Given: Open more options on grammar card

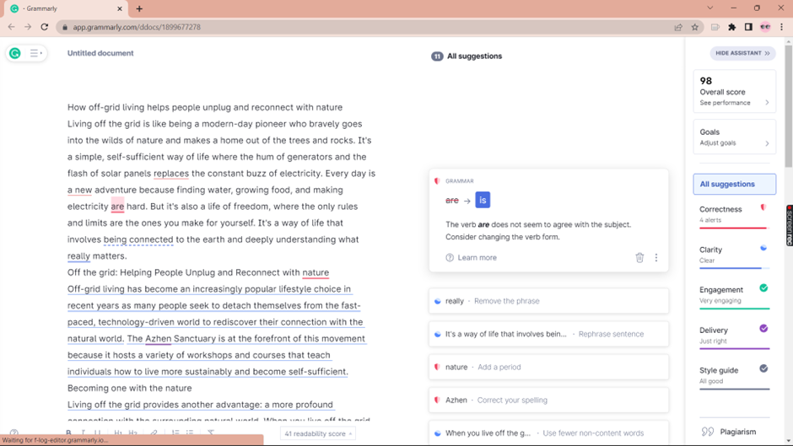Looking at the screenshot, I should tap(656, 257).
